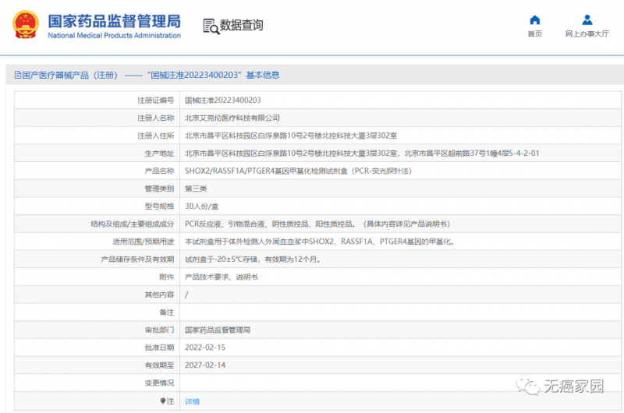
Task: Click the 数据查询 heading text
Action: (x=242, y=25)
